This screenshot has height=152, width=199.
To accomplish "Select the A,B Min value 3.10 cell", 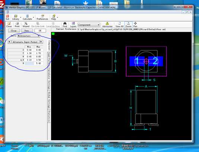I will (29, 60).
